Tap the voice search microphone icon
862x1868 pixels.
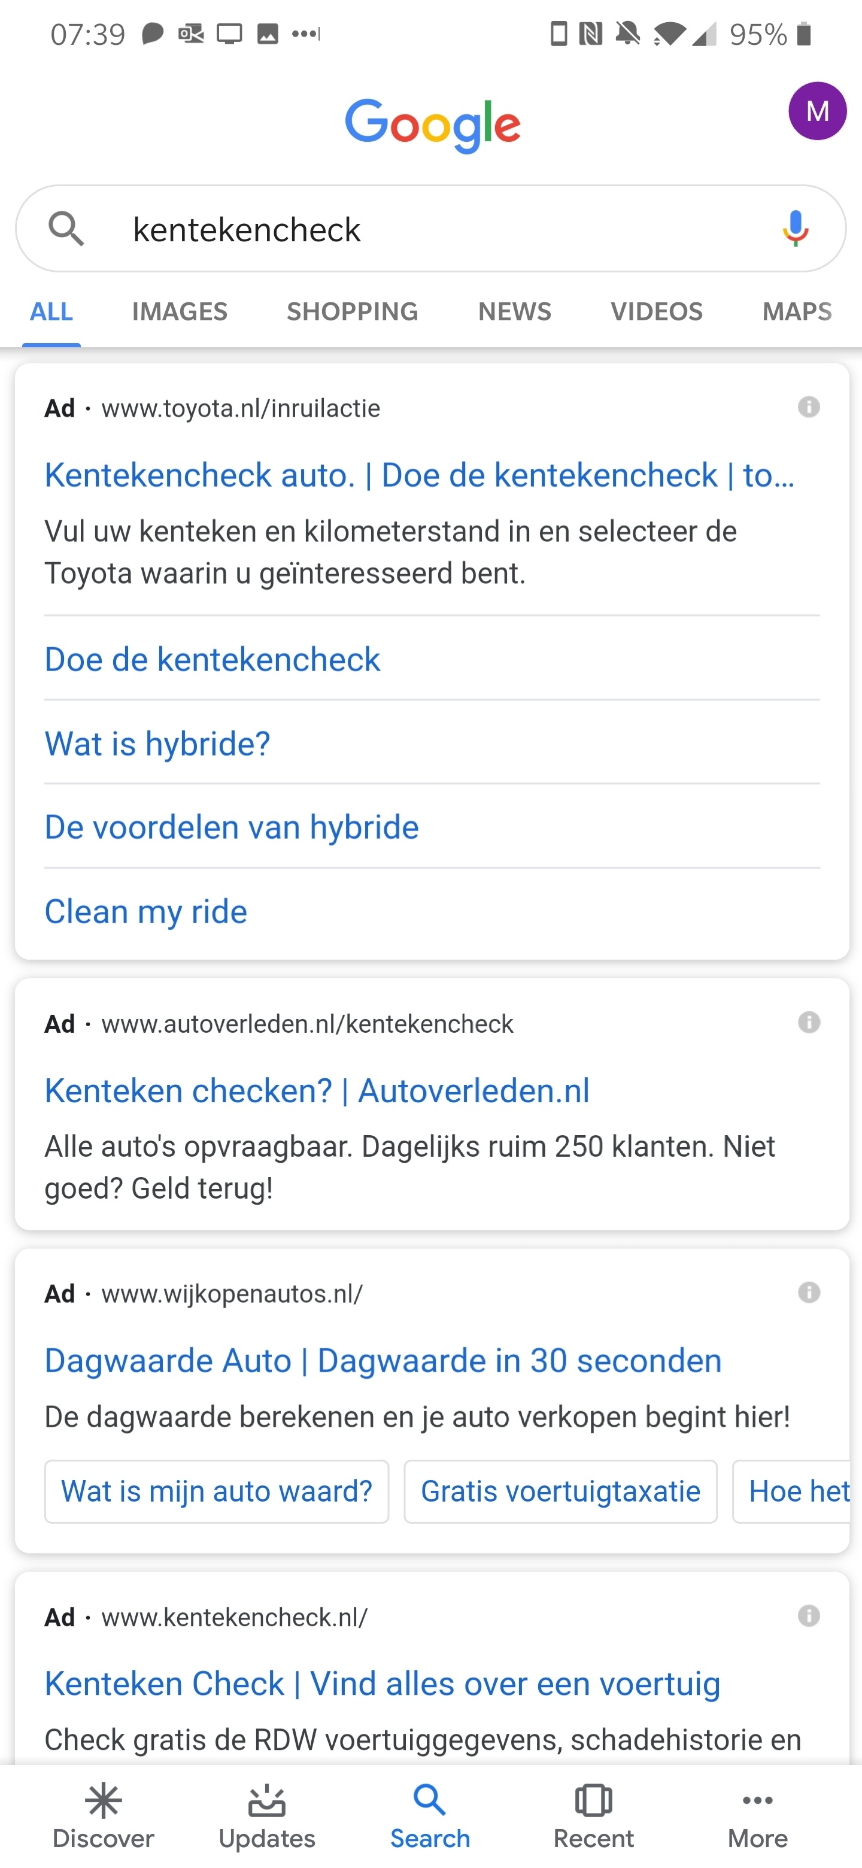pos(794,229)
